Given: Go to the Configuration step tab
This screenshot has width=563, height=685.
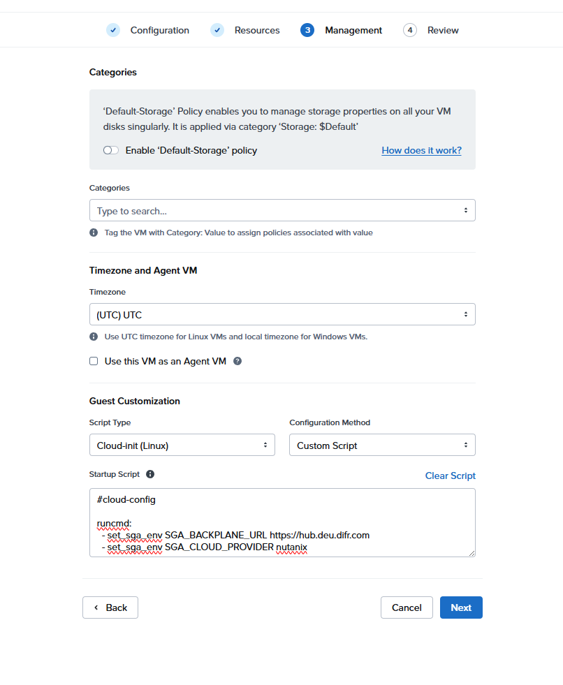Looking at the screenshot, I should pyautogui.click(x=159, y=30).
